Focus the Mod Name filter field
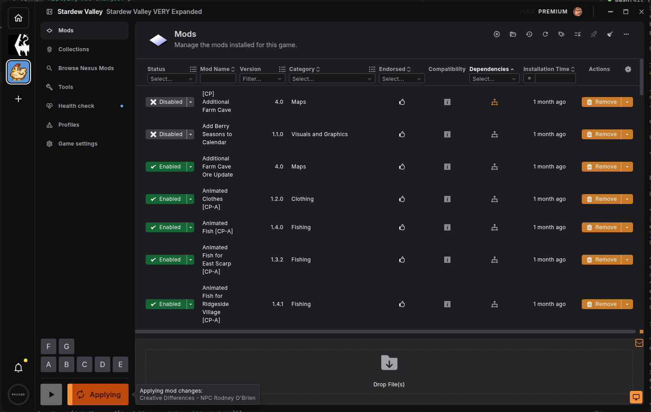 [x=218, y=79]
